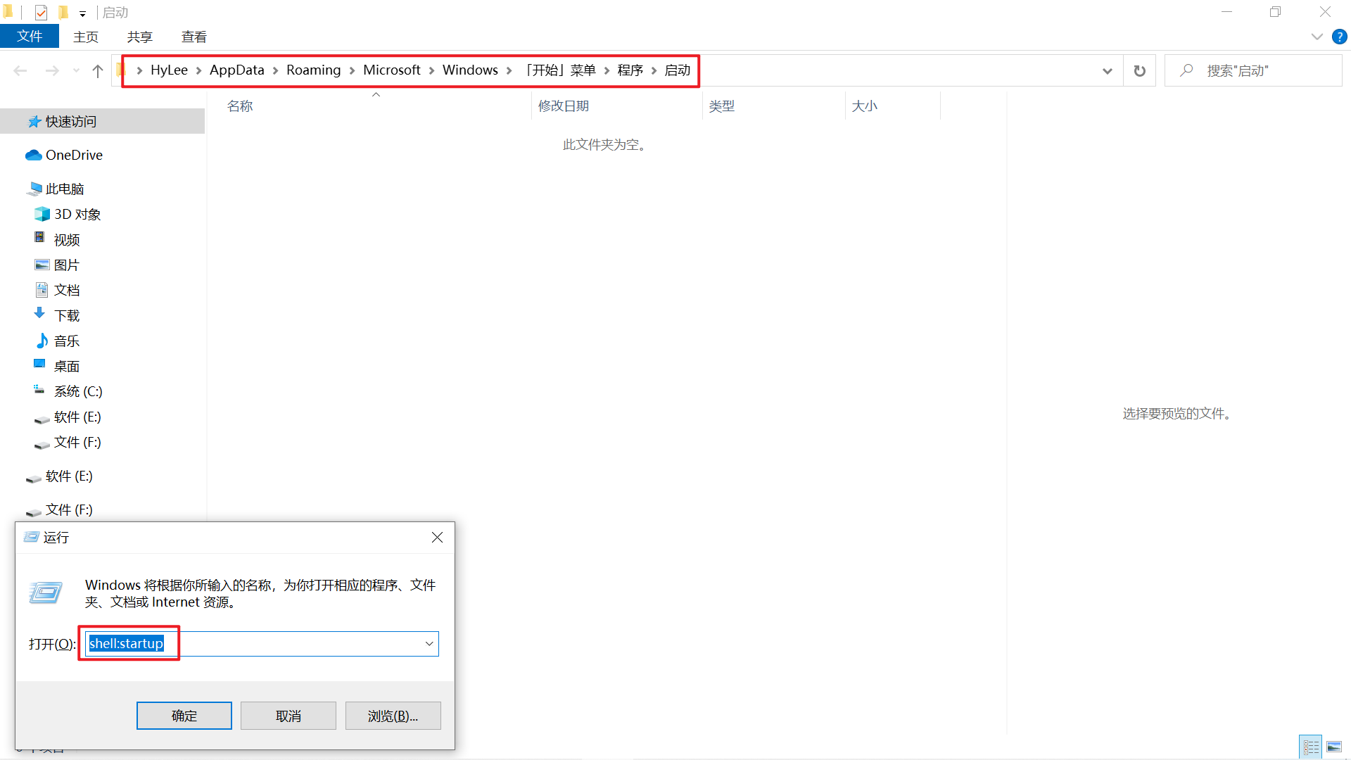Open the 3D 对象 folder
The image size is (1351, 760).
(77, 214)
